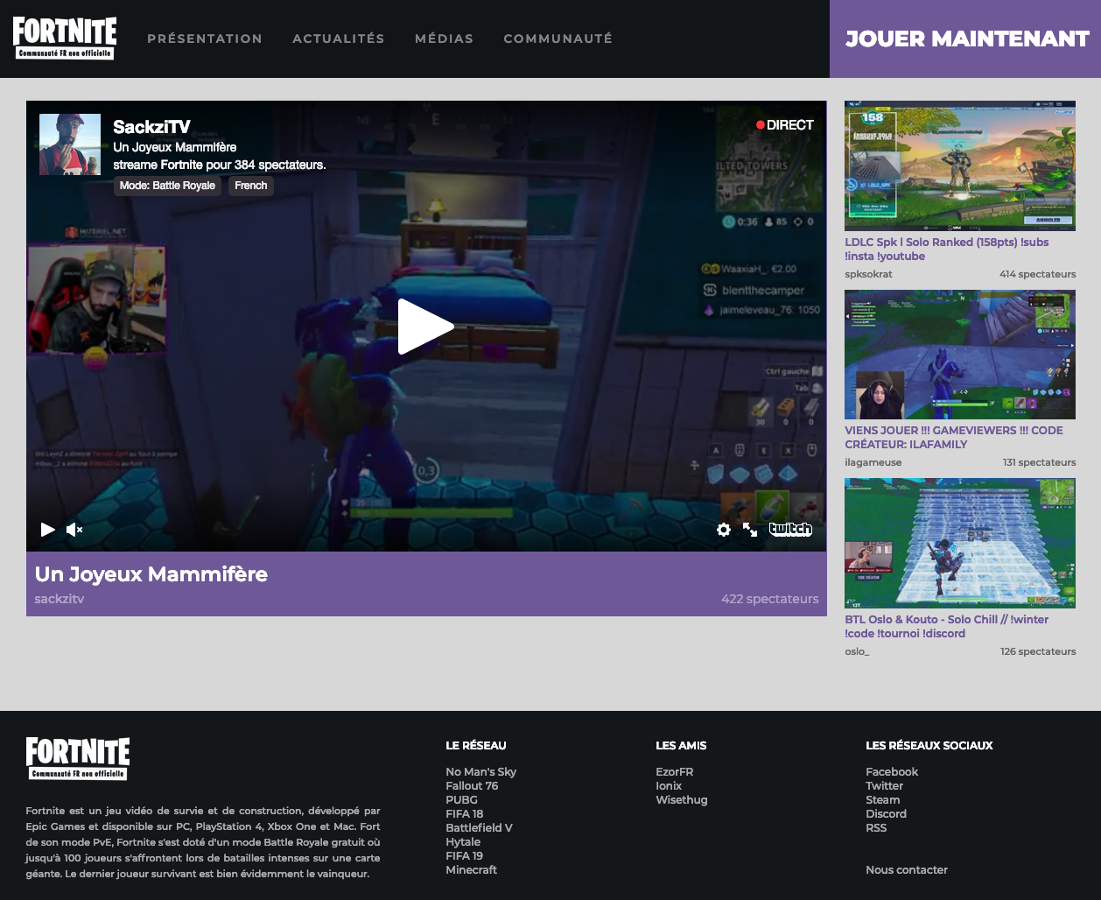Click the VIENS JOUER GAMEVIEWERS stream title
Viewport: 1101px width, 900px height.
coord(954,438)
